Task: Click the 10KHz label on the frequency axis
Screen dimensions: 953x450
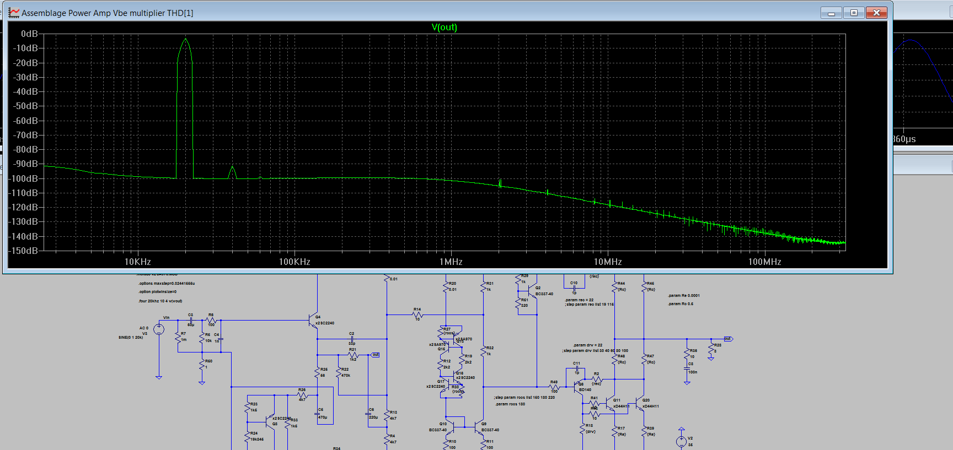Action: point(137,262)
